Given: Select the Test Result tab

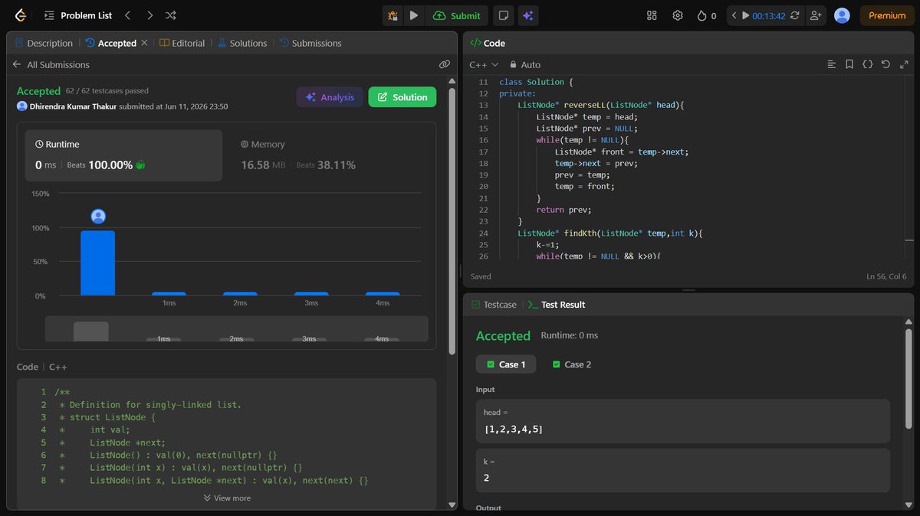Looking at the screenshot, I should [x=557, y=305].
